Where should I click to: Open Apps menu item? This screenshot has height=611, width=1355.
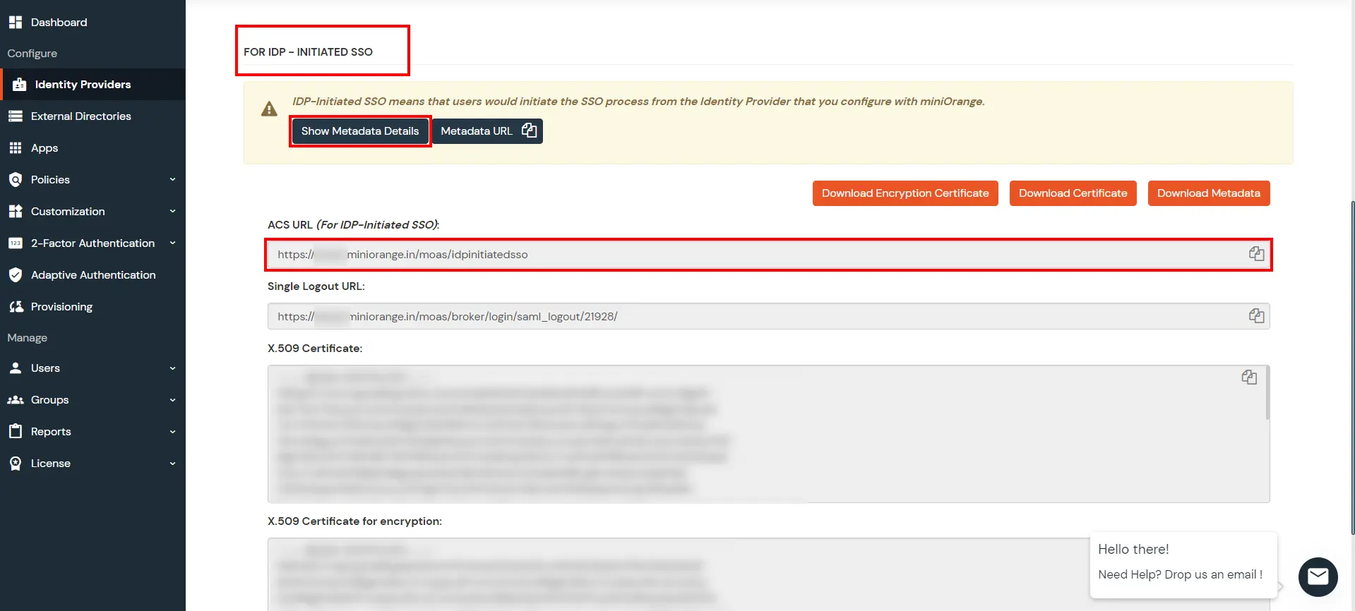pyautogui.click(x=92, y=148)
